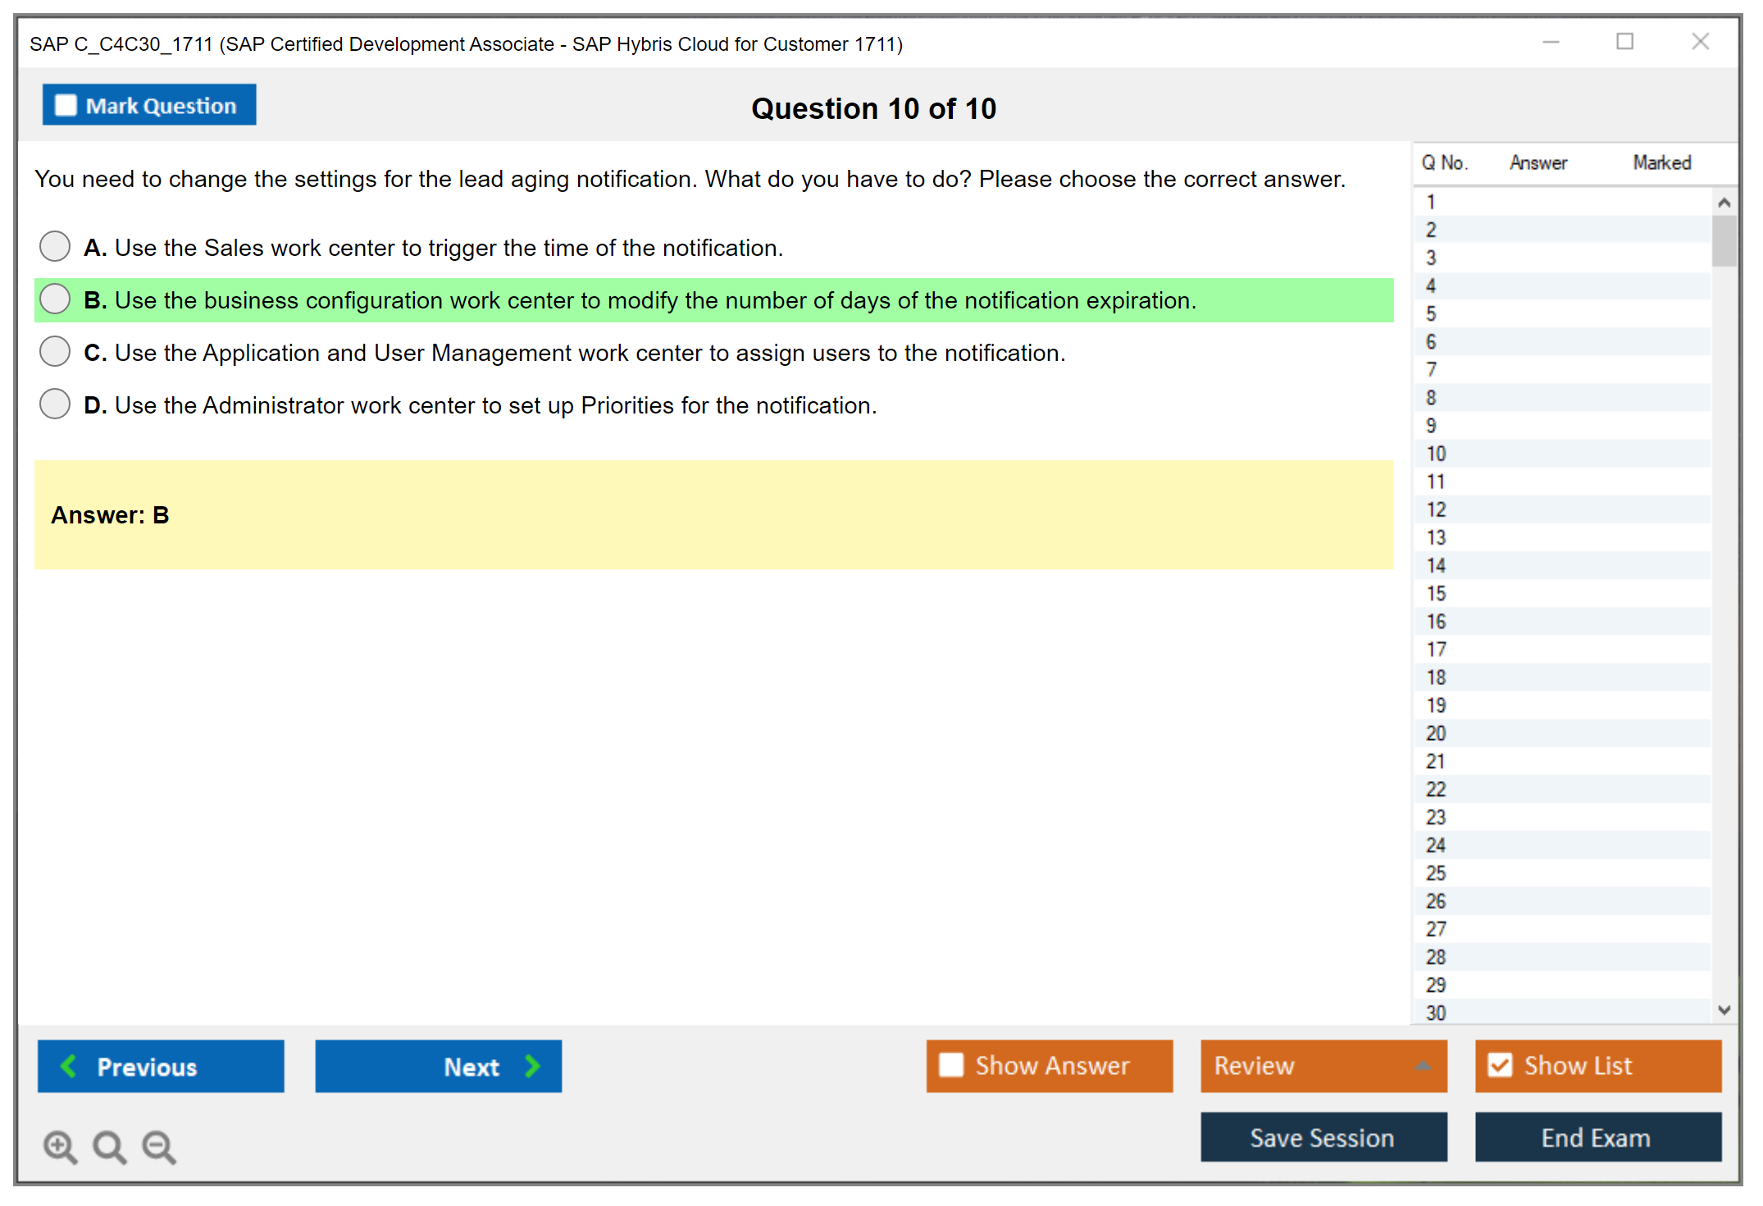Click the reset zoom magnifier icon
The height and width of the screenshot is (1206, 1763).
tap(109, 1146)
